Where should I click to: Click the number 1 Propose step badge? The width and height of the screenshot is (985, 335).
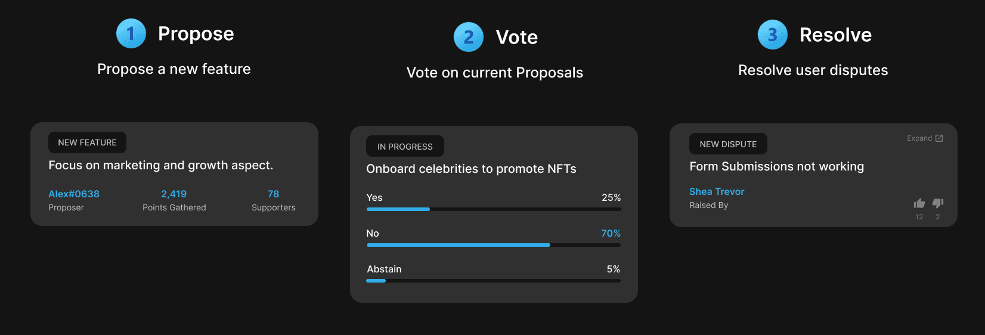131,33
